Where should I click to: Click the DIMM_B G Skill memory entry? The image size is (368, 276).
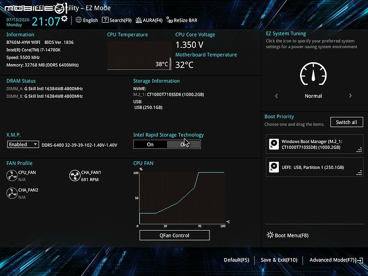click(x=45, y=96)
